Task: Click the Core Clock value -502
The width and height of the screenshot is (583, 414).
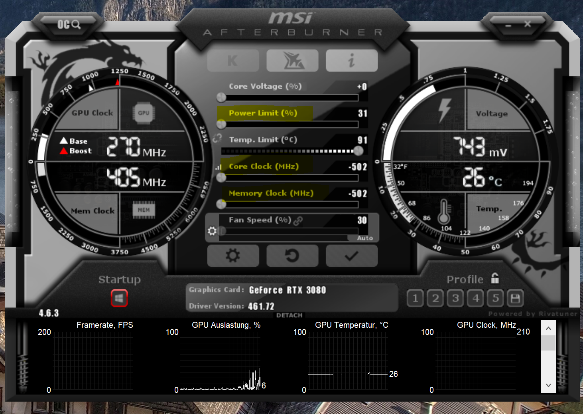Action: pos(358,167)
